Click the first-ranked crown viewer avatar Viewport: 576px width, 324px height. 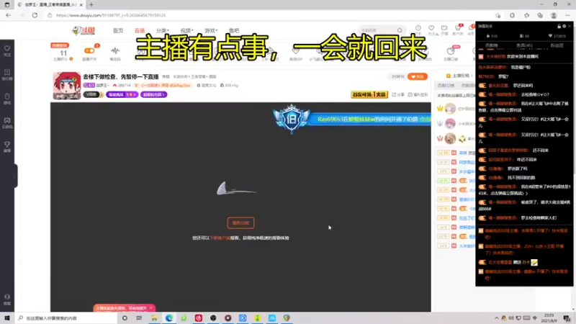(451, 109)
